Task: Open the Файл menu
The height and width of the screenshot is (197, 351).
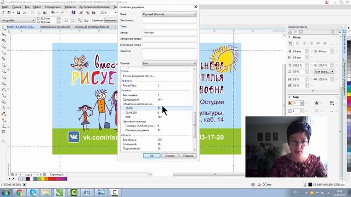Action: 5,7
